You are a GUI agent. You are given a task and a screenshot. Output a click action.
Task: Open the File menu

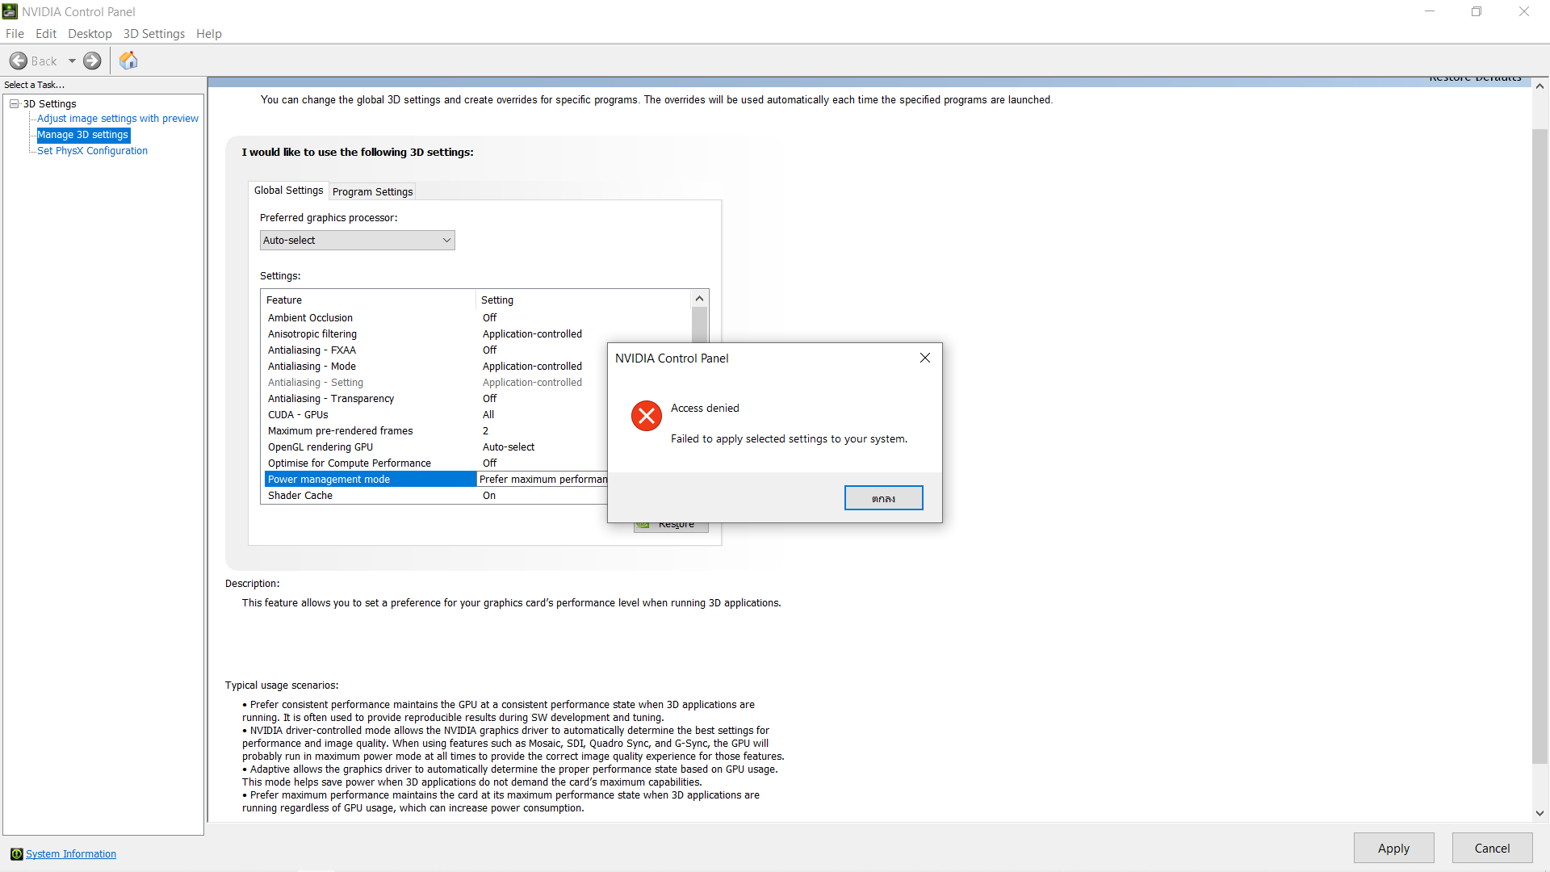[15, 34]
